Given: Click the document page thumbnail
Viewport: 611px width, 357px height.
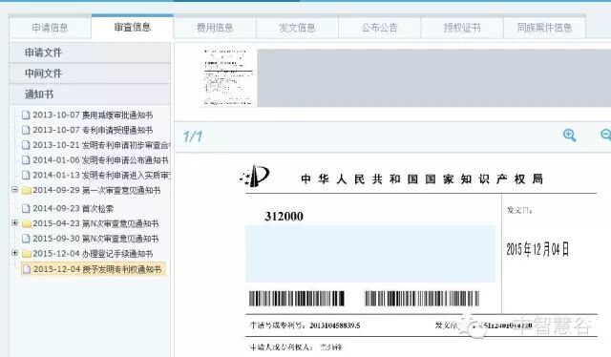Looking at the screenshot, I should [228, 77].
